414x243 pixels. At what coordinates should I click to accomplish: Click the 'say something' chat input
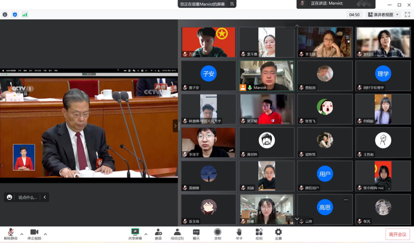[28, 197]
